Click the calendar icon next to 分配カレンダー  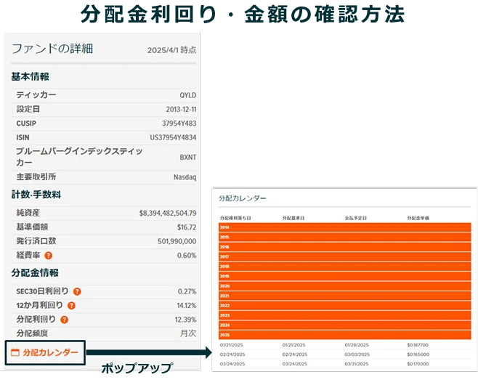15,353
